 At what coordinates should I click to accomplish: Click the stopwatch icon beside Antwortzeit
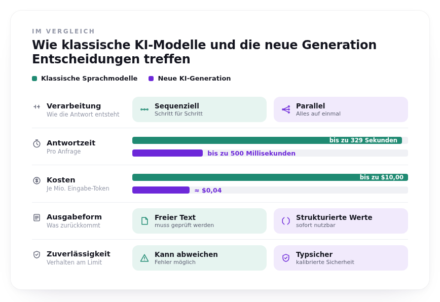click(x=37, y=143)
